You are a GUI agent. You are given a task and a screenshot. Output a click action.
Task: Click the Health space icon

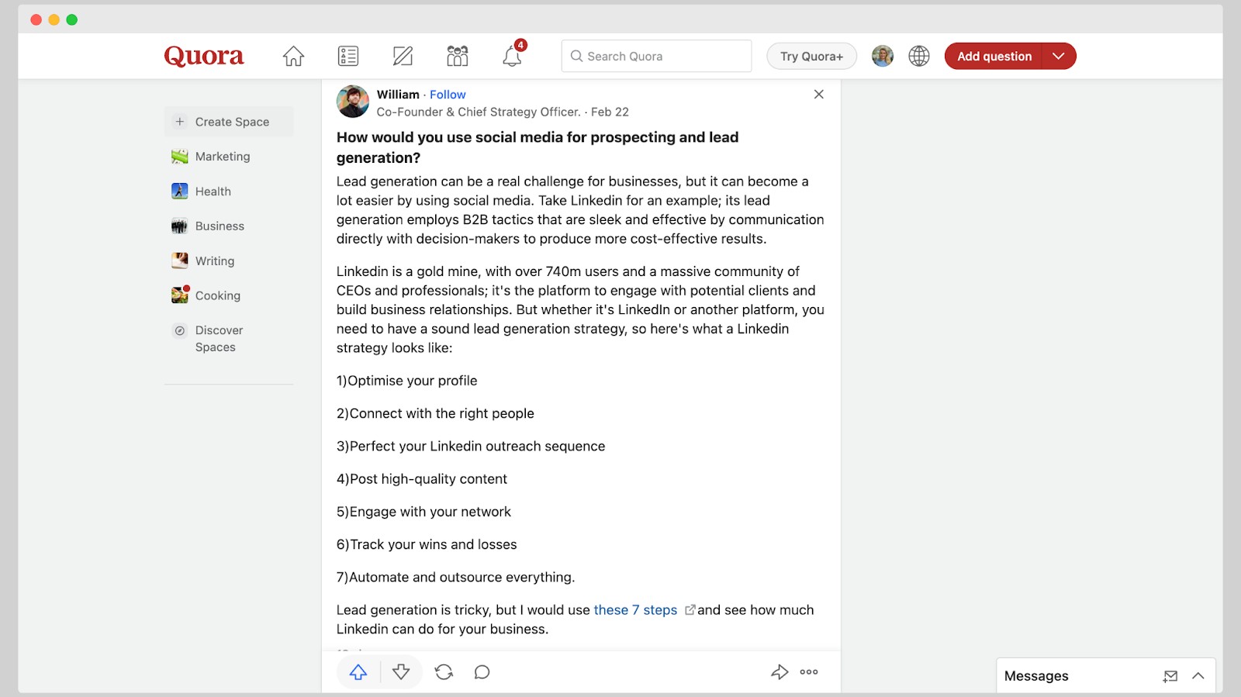pyautogui.click(x=180, y=192)
